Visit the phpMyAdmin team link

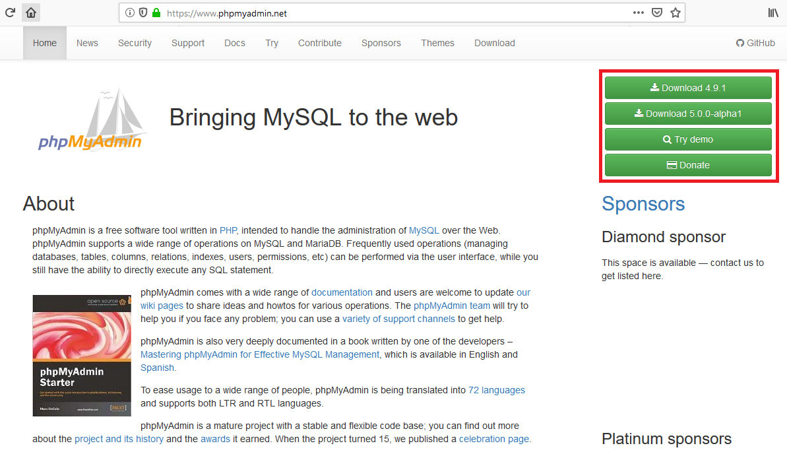click(452, 306)
